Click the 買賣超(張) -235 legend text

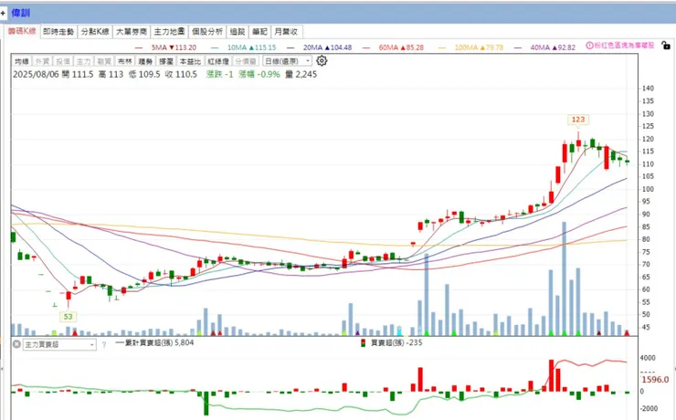(397, 343)
